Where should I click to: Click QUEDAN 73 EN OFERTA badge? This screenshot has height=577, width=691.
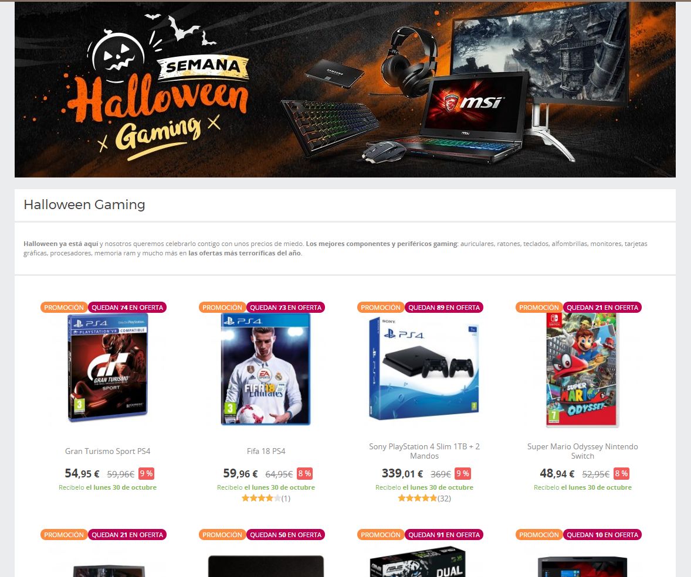point(286,307)
